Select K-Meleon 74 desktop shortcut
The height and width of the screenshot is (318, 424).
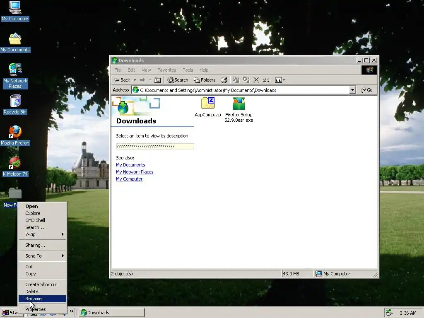pos(15,166)
